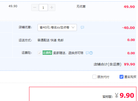Click the message icon beside the coupon dropdown
Viewport: 138px width, 101px height.
(x=82, y=27)
